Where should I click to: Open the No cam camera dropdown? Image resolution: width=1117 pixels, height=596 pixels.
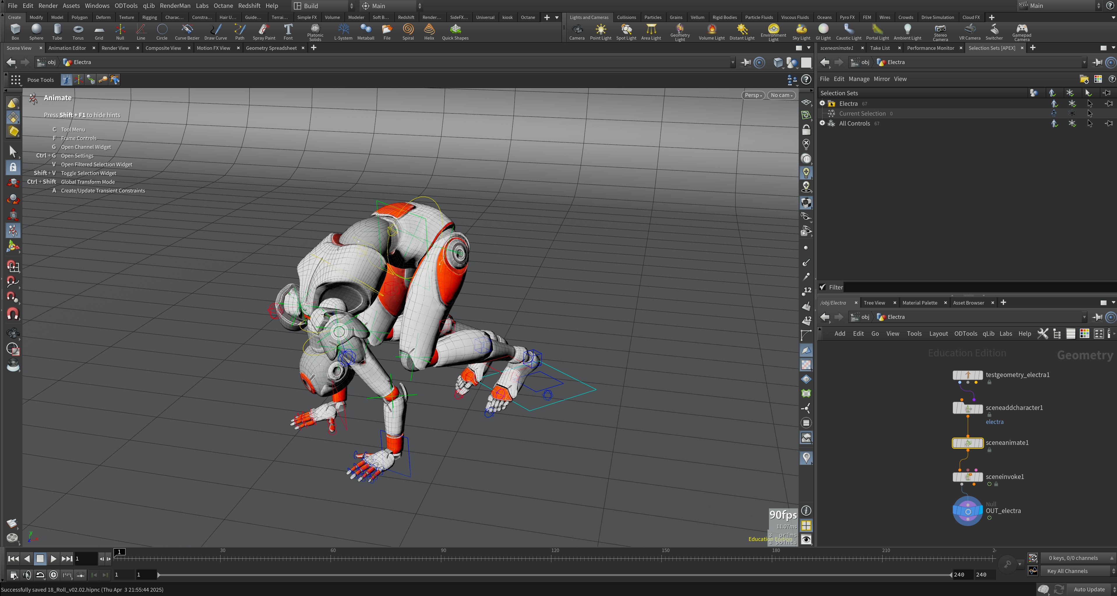781,95
